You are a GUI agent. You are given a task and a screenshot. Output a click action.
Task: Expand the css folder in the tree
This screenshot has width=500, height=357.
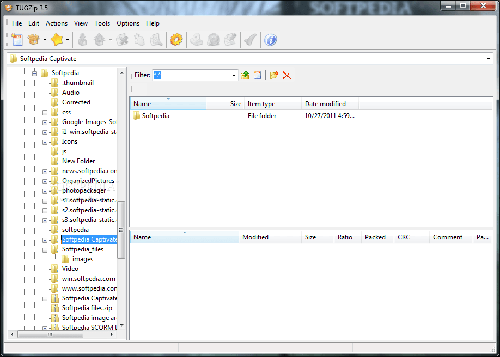pos(45,112)
